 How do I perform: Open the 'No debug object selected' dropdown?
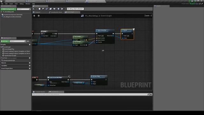(x=75, y=9)
